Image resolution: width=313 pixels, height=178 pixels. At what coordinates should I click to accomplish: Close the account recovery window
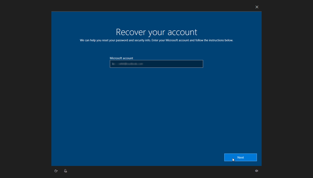point(257,7)
